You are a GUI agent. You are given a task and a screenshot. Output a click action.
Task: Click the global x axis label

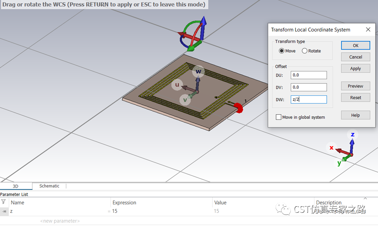pos(331,147)
